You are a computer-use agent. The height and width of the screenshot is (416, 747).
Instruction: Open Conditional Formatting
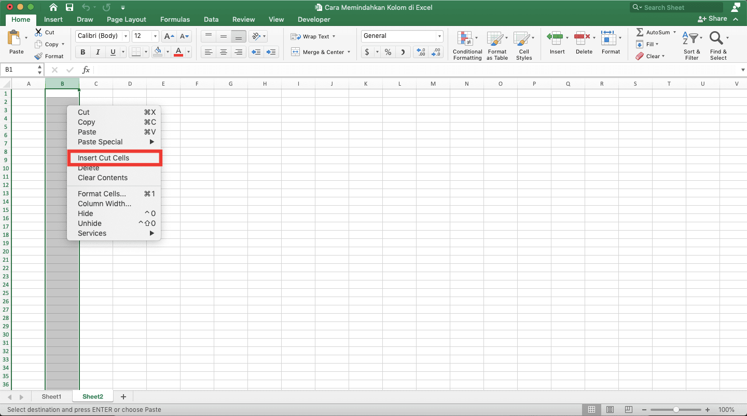pos(467,45)
